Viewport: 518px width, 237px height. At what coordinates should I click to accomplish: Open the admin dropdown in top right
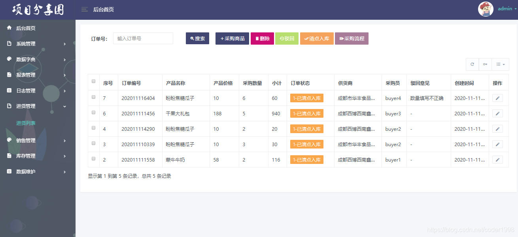505,9
